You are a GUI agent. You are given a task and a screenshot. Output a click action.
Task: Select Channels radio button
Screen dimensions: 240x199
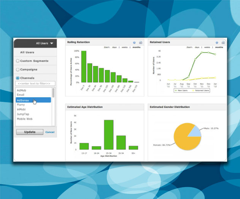[17, 78]
